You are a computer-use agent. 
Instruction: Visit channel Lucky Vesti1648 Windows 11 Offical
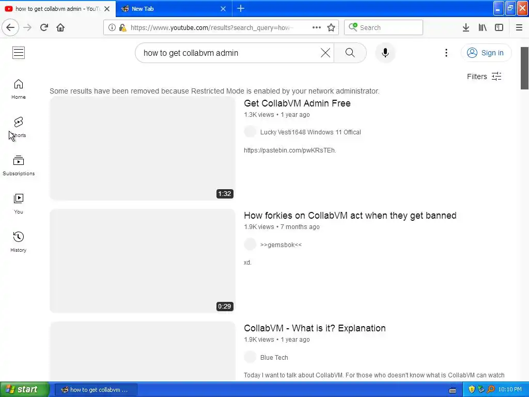pos(310,132)
